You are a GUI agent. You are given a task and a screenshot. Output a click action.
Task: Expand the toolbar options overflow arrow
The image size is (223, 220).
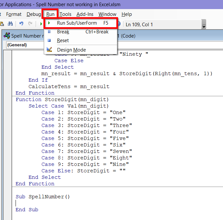click(x=204, y=25)
